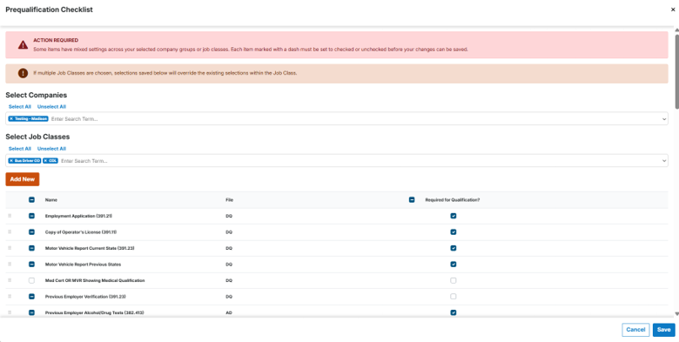The width and height of the screenshot is (679, 342).
Task: Click the scrollbar down arrow
Action: pyautogui.click(x=676, y=314)
